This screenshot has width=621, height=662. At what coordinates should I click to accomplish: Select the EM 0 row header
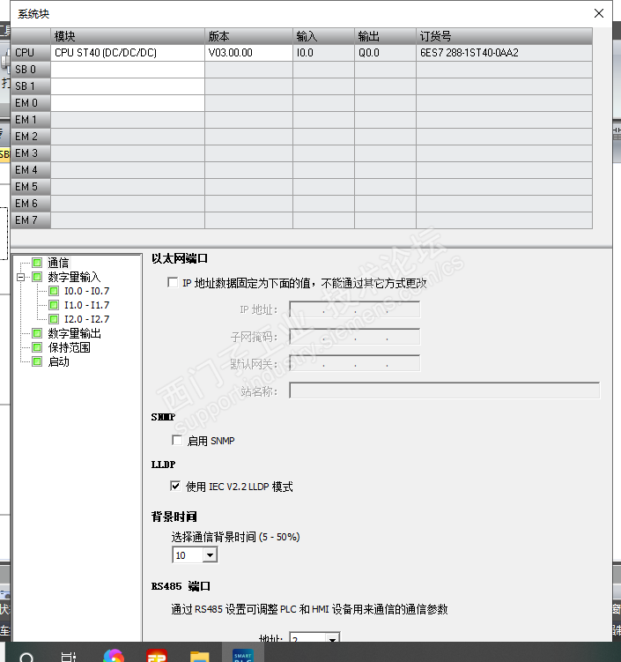31,103
